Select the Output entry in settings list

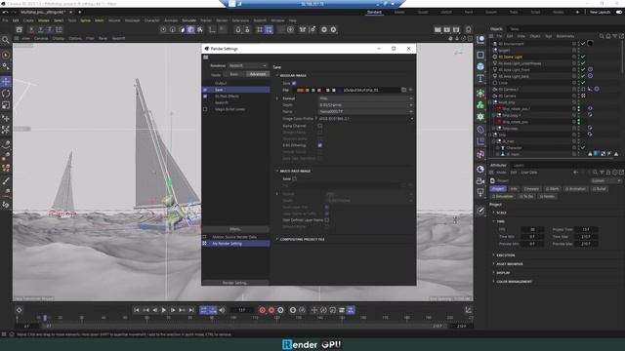coord(221,83)
